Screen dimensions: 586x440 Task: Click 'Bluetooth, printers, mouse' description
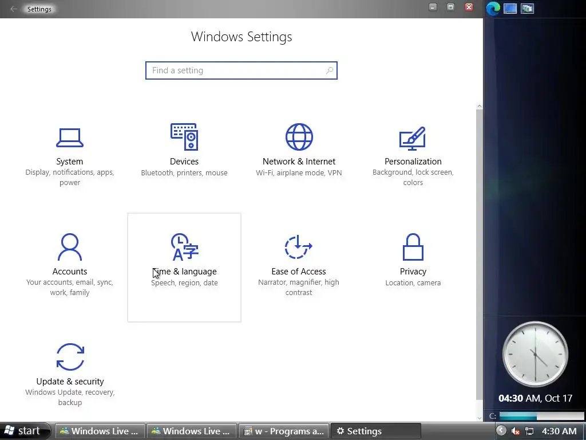(184, 172)
